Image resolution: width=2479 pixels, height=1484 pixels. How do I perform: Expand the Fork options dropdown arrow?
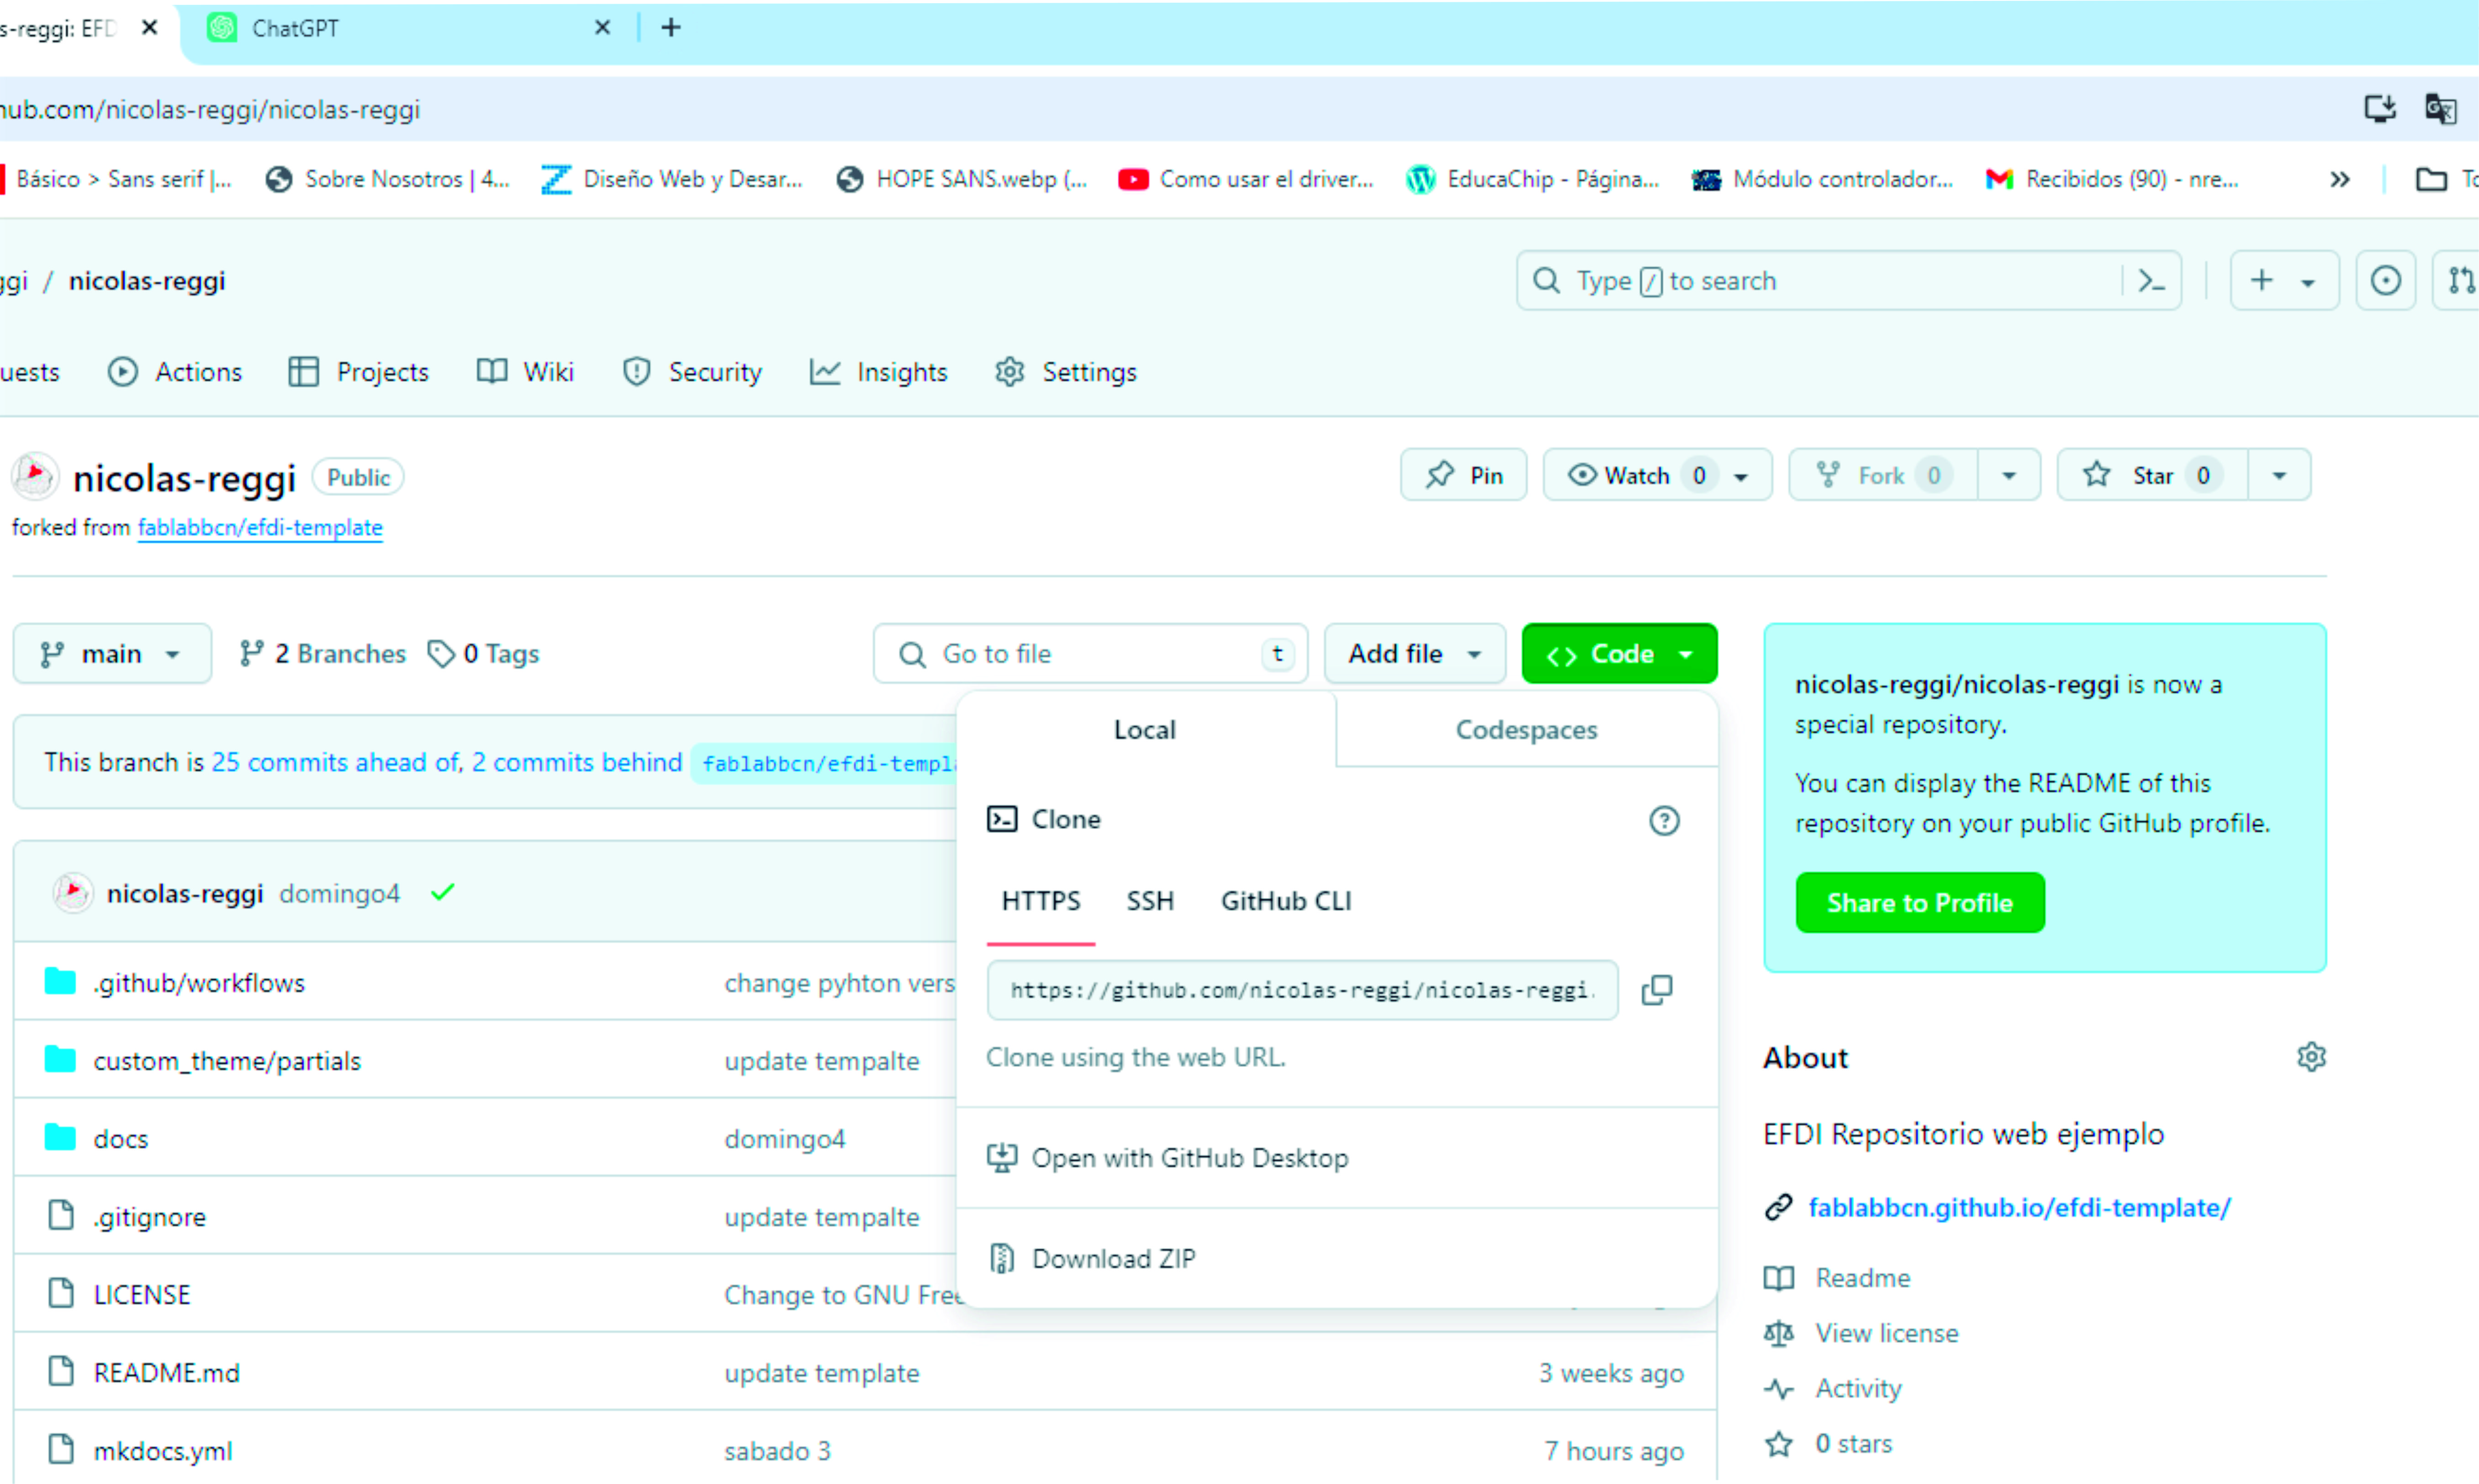click(x=2008, y=476)
